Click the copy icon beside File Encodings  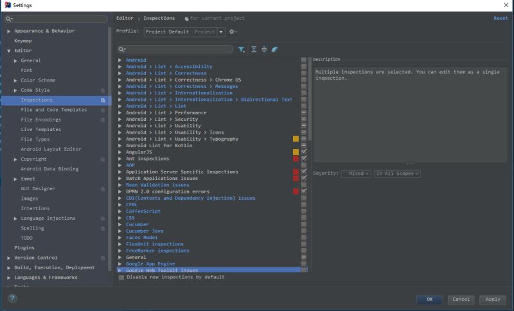[x=103, y=120]
